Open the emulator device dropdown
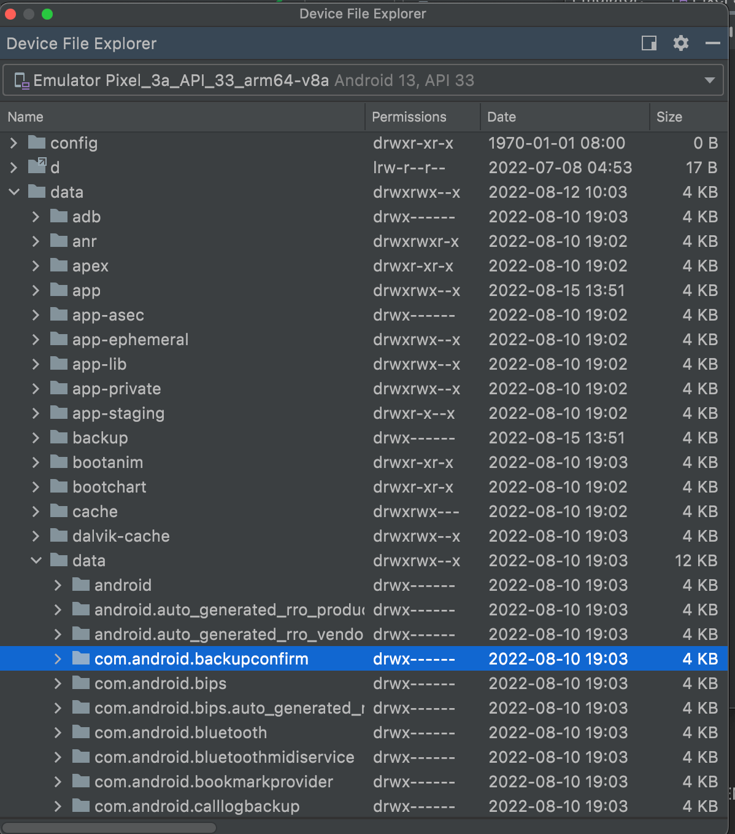Image resolution: width=735 pixels, height=834 pixels. [709, 80]
